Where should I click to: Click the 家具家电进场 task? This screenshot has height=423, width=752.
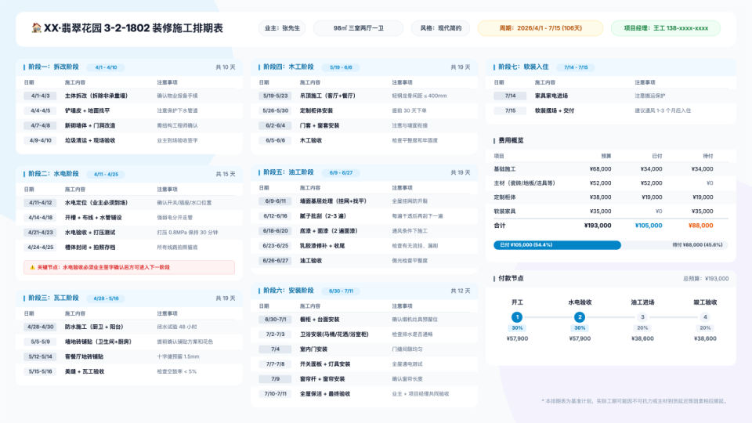point(551,96)
